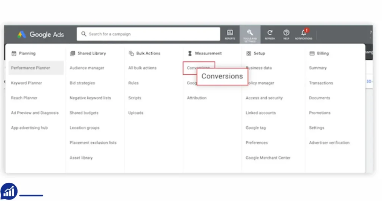Open Ad Preview and Diagnosis
382x201 pixels.
pos(35,113)
